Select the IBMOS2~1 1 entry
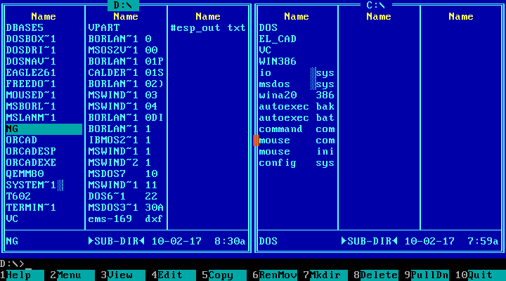This screenshot has height=281, width=506. pyautogui.click(x=119, y=140)
